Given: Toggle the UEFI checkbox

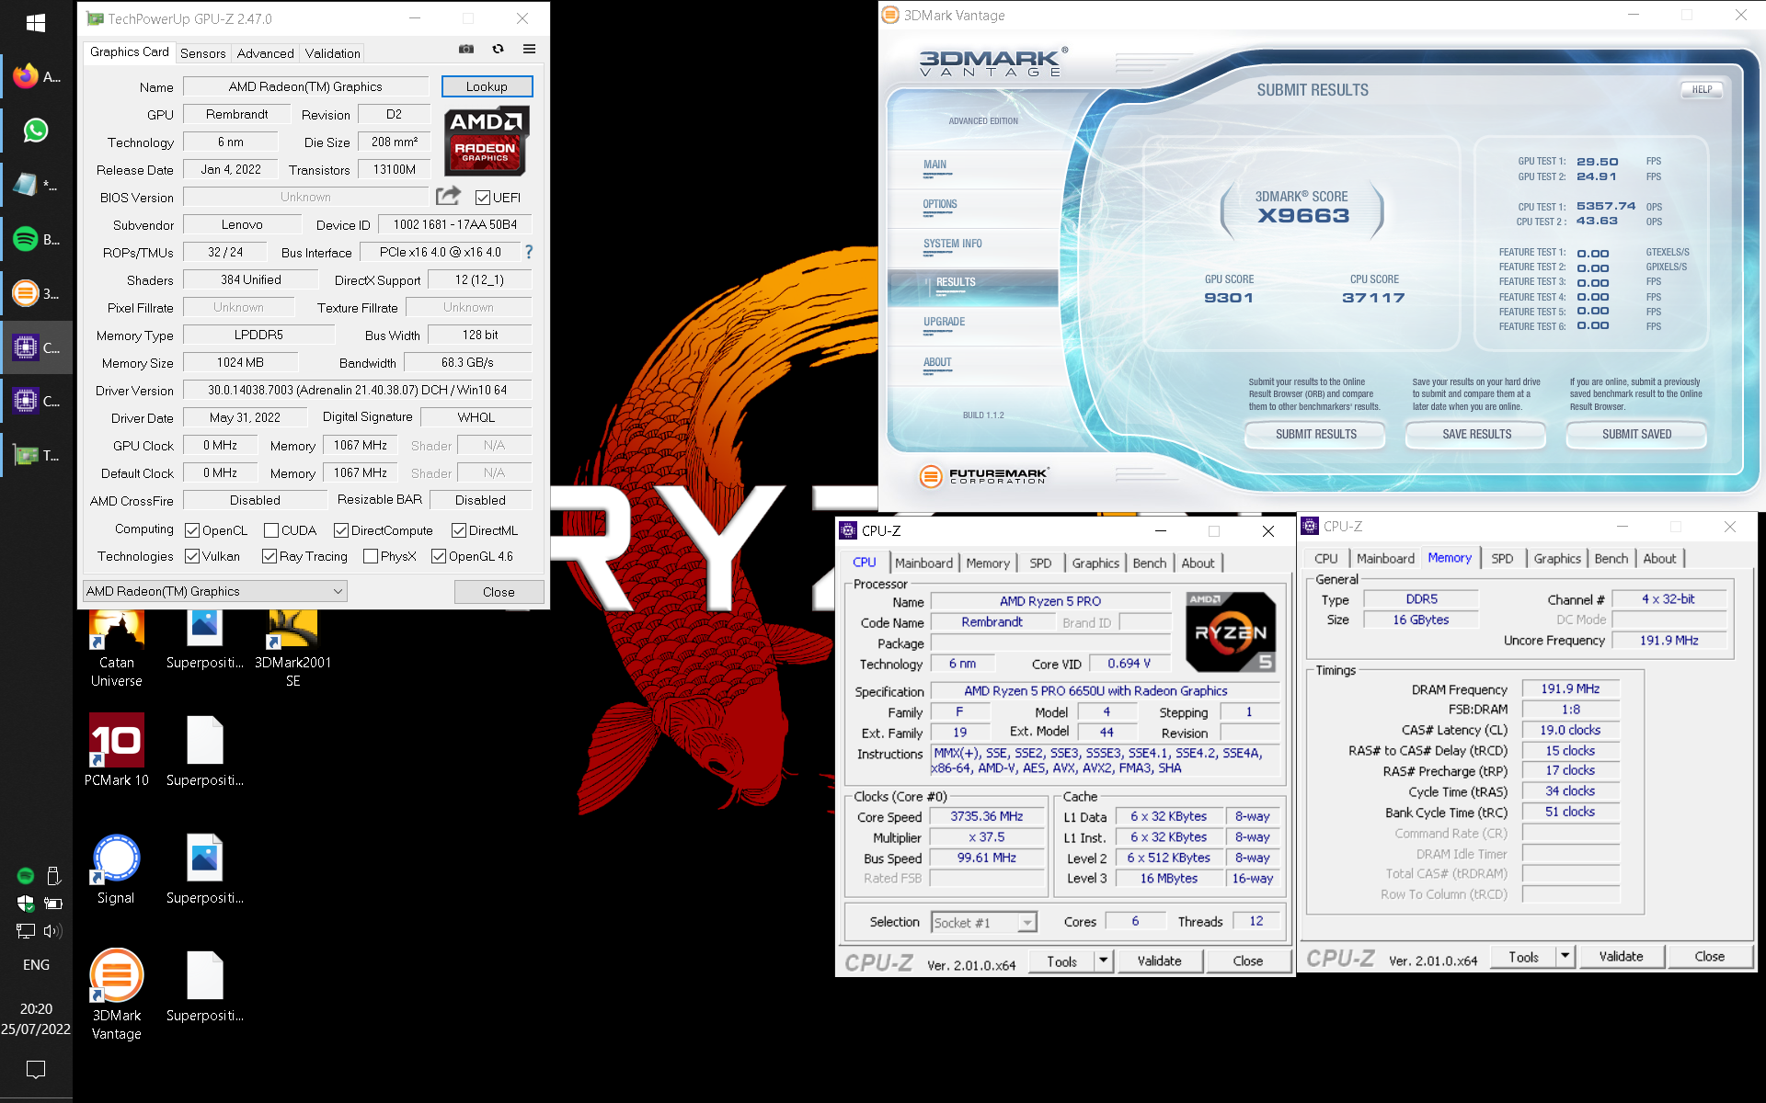Looking at the screenshot, I should click(x=482, y=197).
